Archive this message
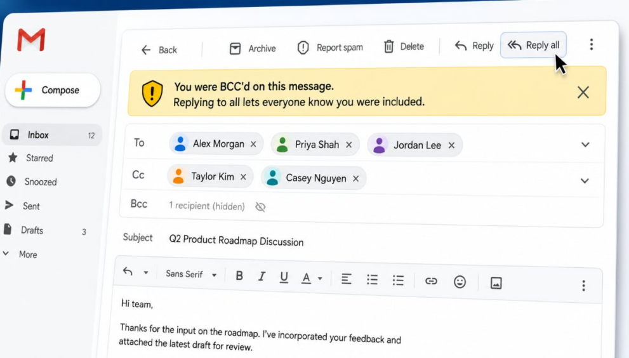 [253, 49]
